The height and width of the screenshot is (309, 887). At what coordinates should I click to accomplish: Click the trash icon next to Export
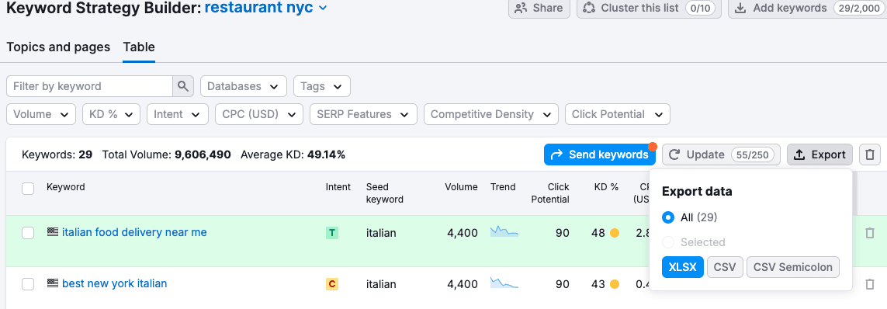[x=870, y=154]
